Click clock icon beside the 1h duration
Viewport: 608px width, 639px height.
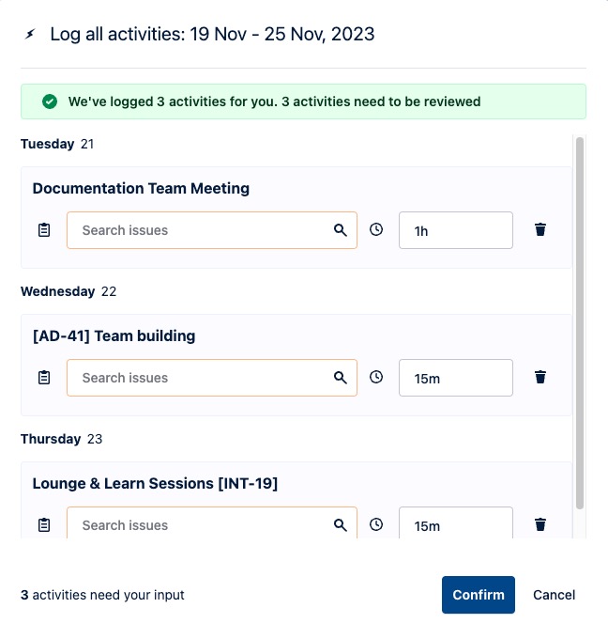point(376,229)
